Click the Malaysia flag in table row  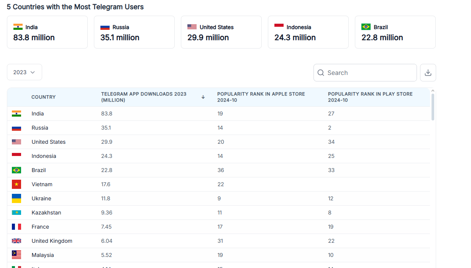click(16, 255)
